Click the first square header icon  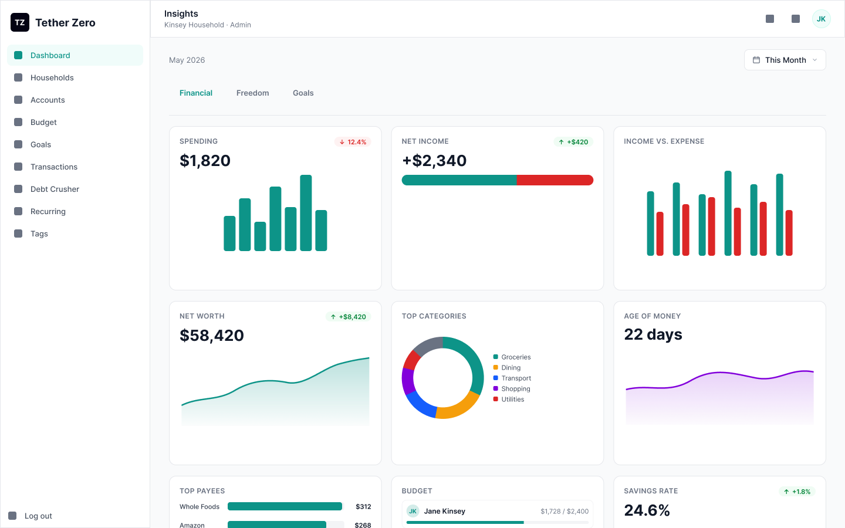[x=770, y=19]
